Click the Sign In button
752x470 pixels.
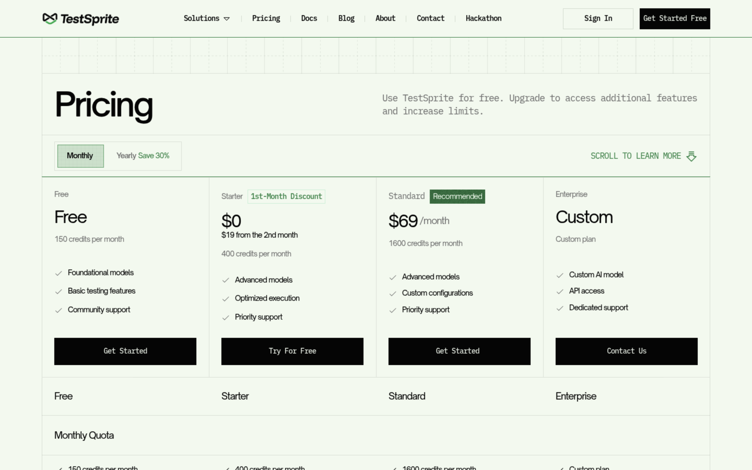[598, 19]
